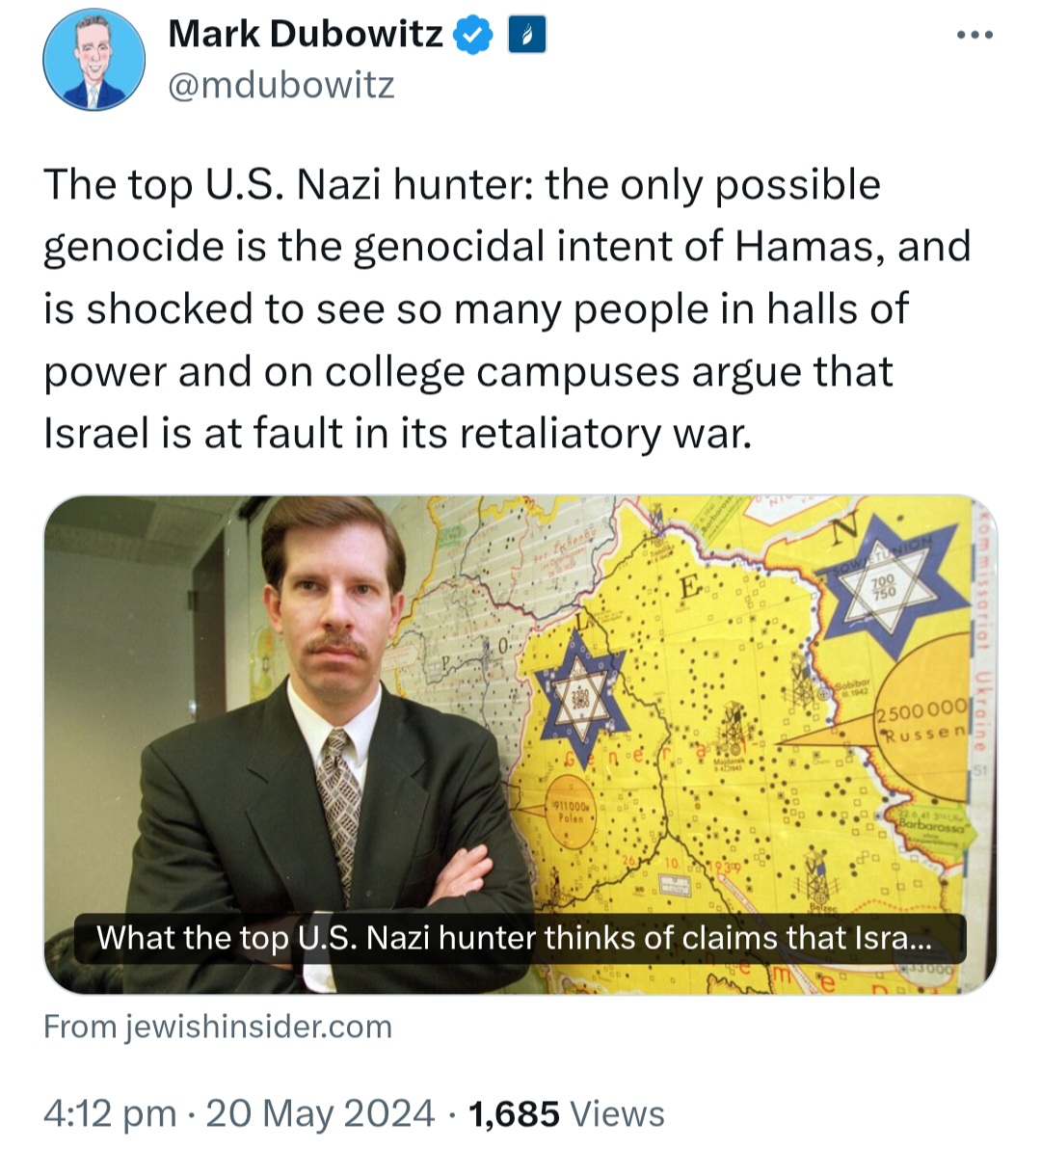
Task: Open the Mark Dubowitz display name
Action: 306,35
